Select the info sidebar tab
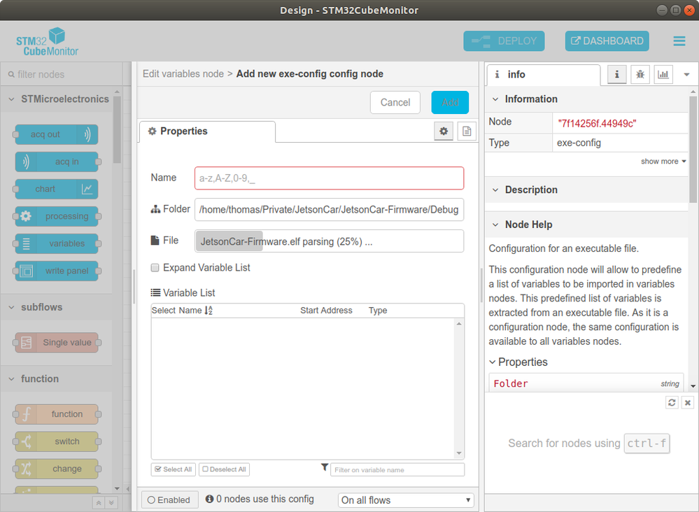 [x=544, y=74]
